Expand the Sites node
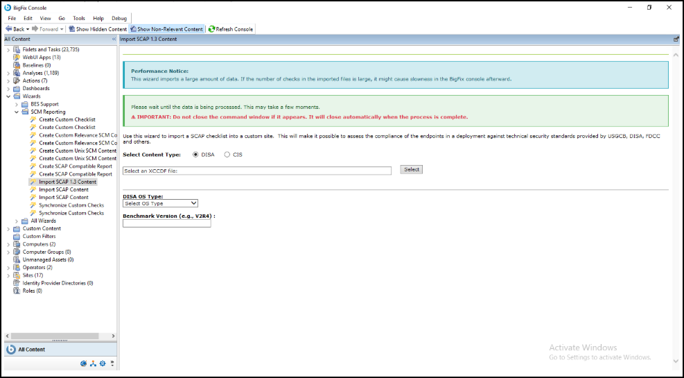The image size is (684, 378). 8,275
